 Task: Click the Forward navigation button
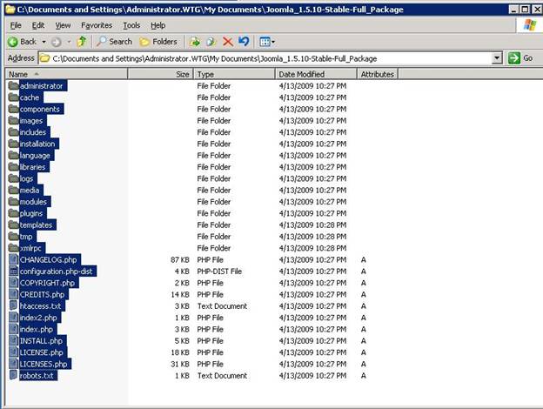click(56, 42)
